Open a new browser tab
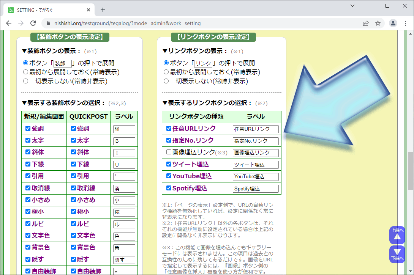414x275 pixels. pos(103,10)
